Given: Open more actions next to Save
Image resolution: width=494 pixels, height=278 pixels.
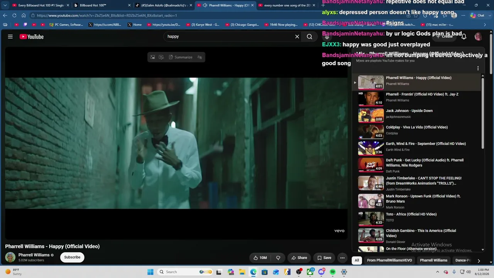Looking at the screenshot, I should click(342, 258).
